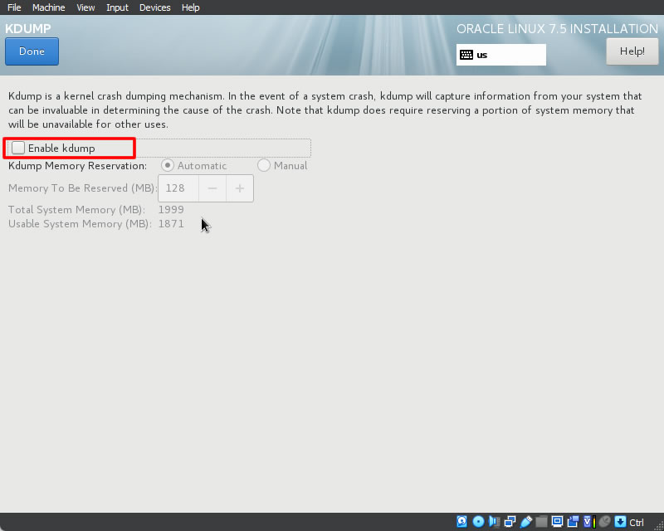Open the View menu
Image resolution: width=664 pixels, height=531 pixels.
point(85,7)
